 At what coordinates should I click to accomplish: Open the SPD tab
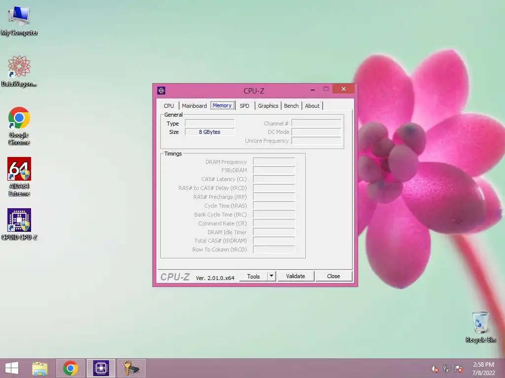(245, 106)
